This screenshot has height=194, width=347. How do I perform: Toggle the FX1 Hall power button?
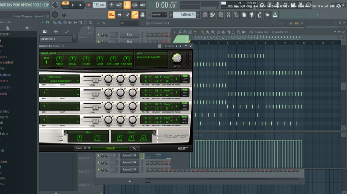pyautogui.click(x=66, y=132)
